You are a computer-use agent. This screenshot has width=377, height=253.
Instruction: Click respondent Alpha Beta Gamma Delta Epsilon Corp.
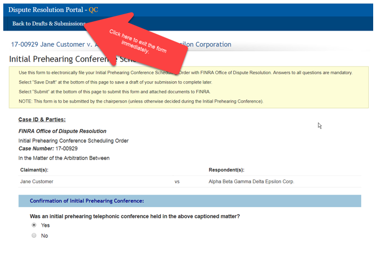tap(251, 182)
